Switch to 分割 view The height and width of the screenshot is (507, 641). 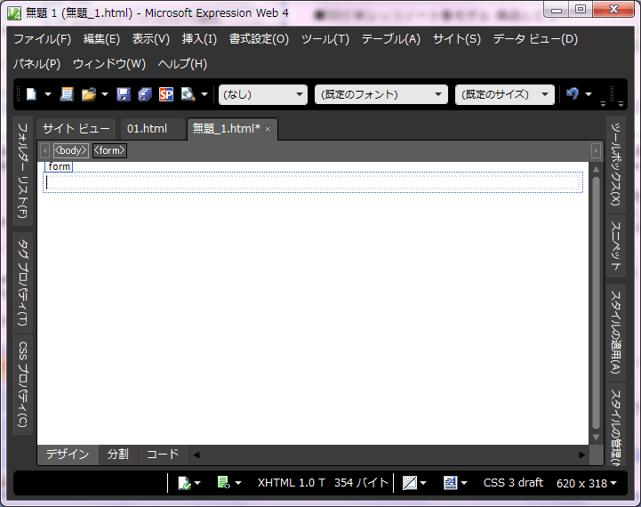coord(118,455)
